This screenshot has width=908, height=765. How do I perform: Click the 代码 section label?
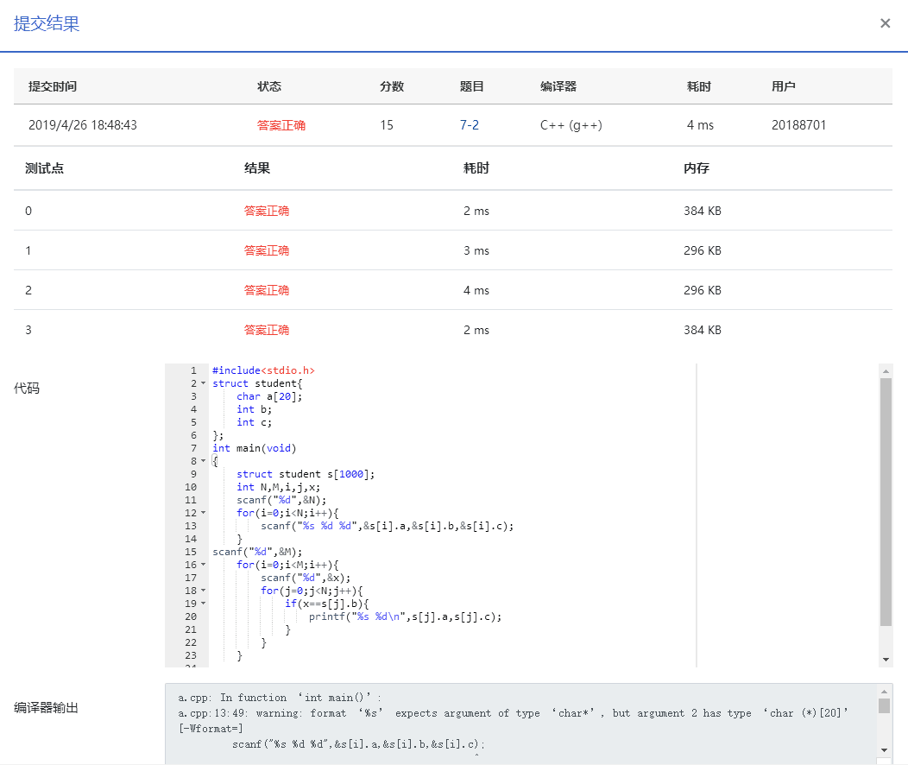coord(27,388)
